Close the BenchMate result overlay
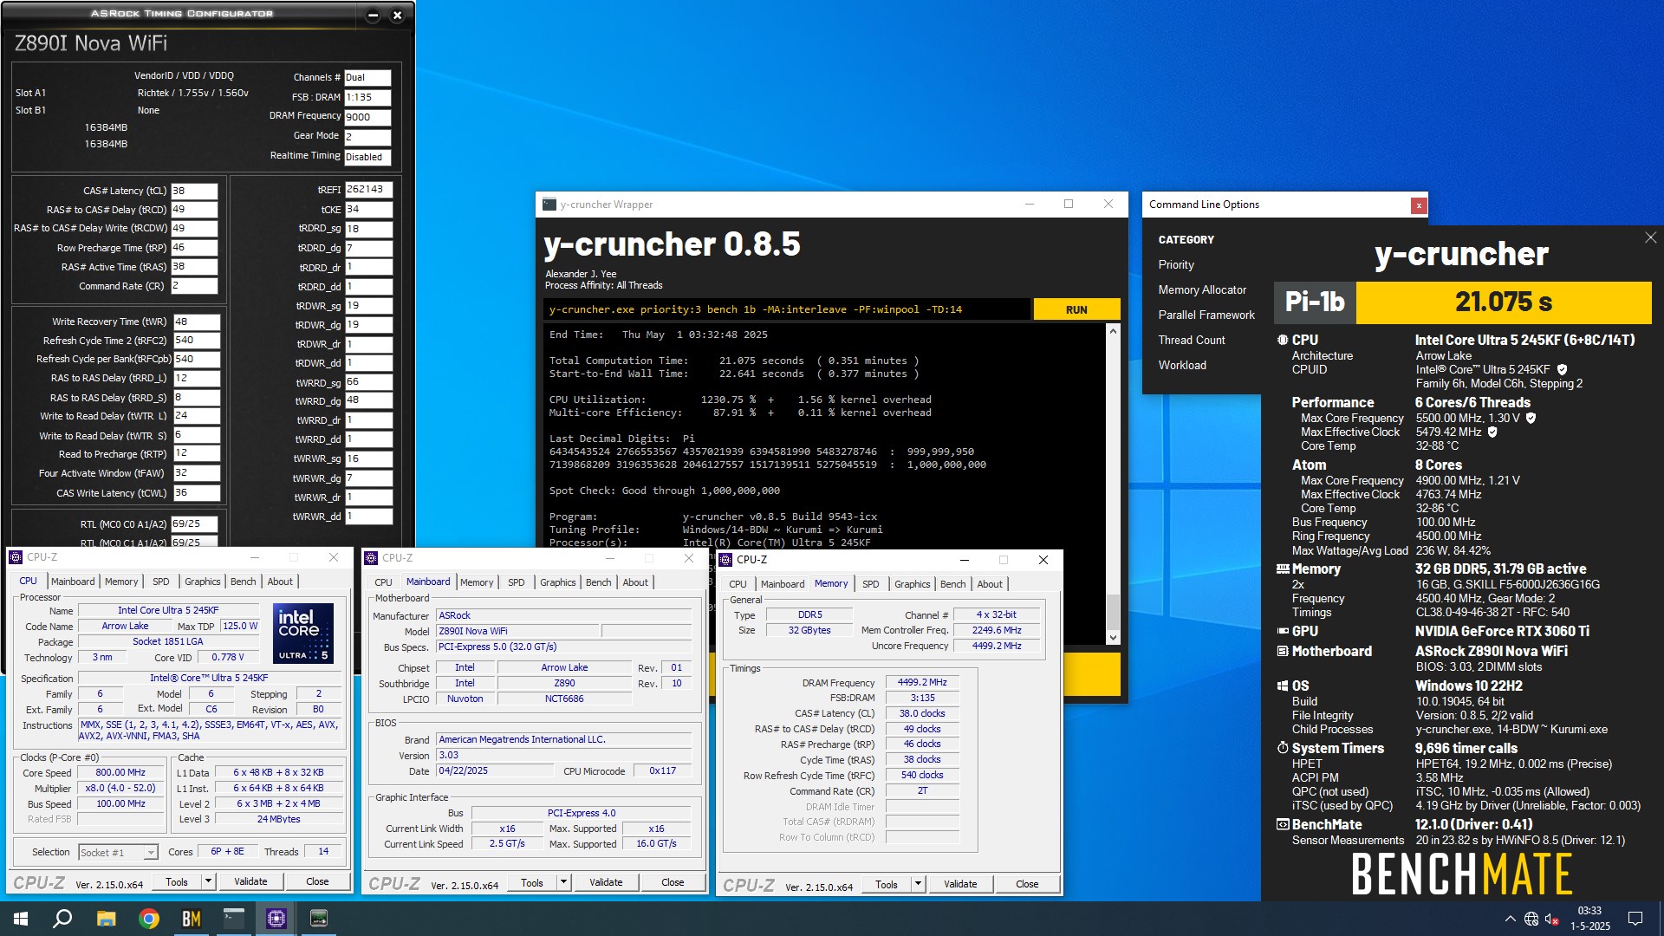The image size is (1664, 936). (1650, 237)
